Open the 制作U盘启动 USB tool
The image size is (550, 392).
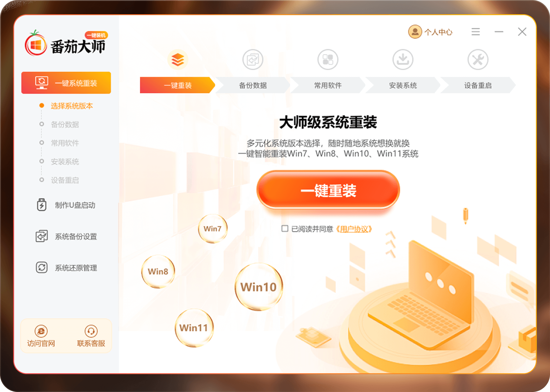(66, 205)
